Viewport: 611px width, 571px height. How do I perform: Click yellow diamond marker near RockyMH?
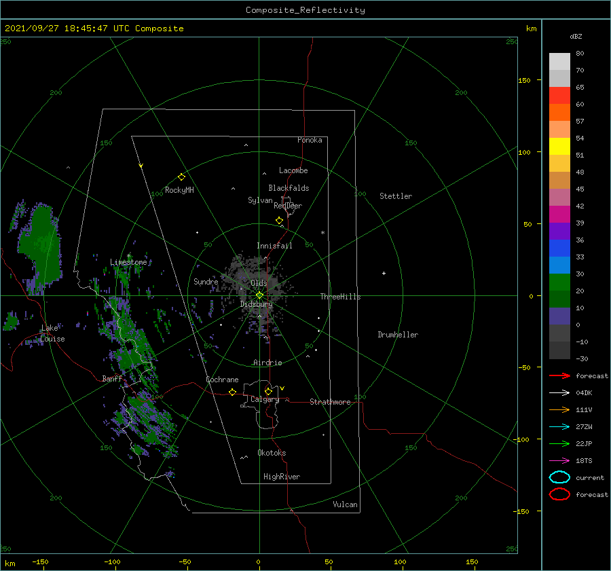181,177
